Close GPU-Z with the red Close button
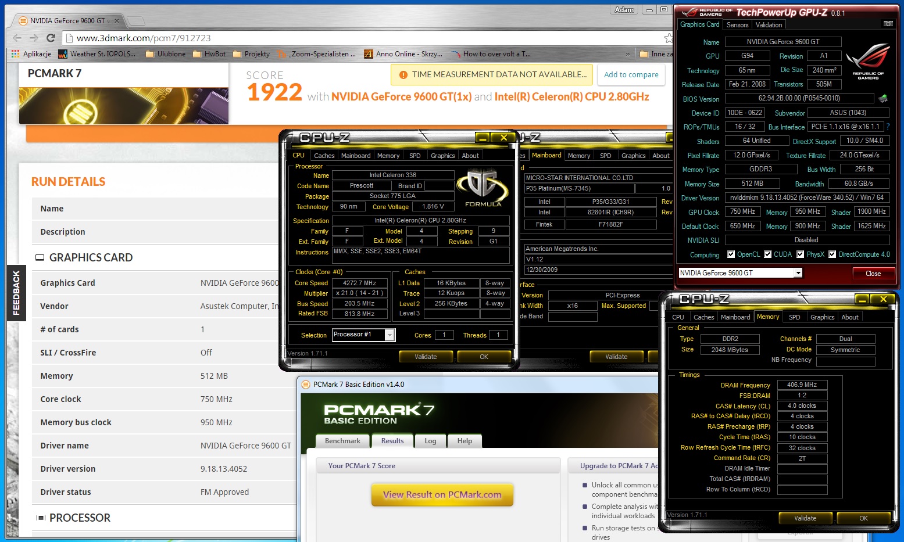 [x=873, y=274]
